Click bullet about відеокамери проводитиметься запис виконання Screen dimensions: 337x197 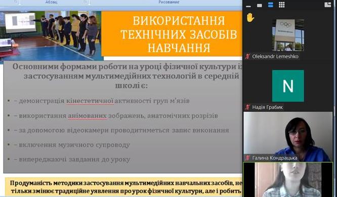(x=121, y=130)
